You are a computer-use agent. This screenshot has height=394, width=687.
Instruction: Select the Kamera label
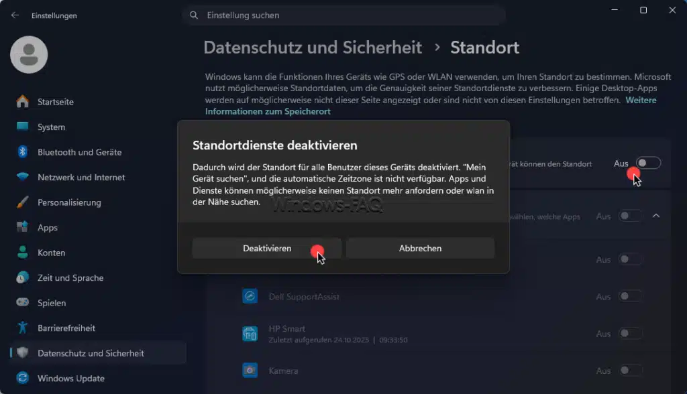(x=284, y=371)
